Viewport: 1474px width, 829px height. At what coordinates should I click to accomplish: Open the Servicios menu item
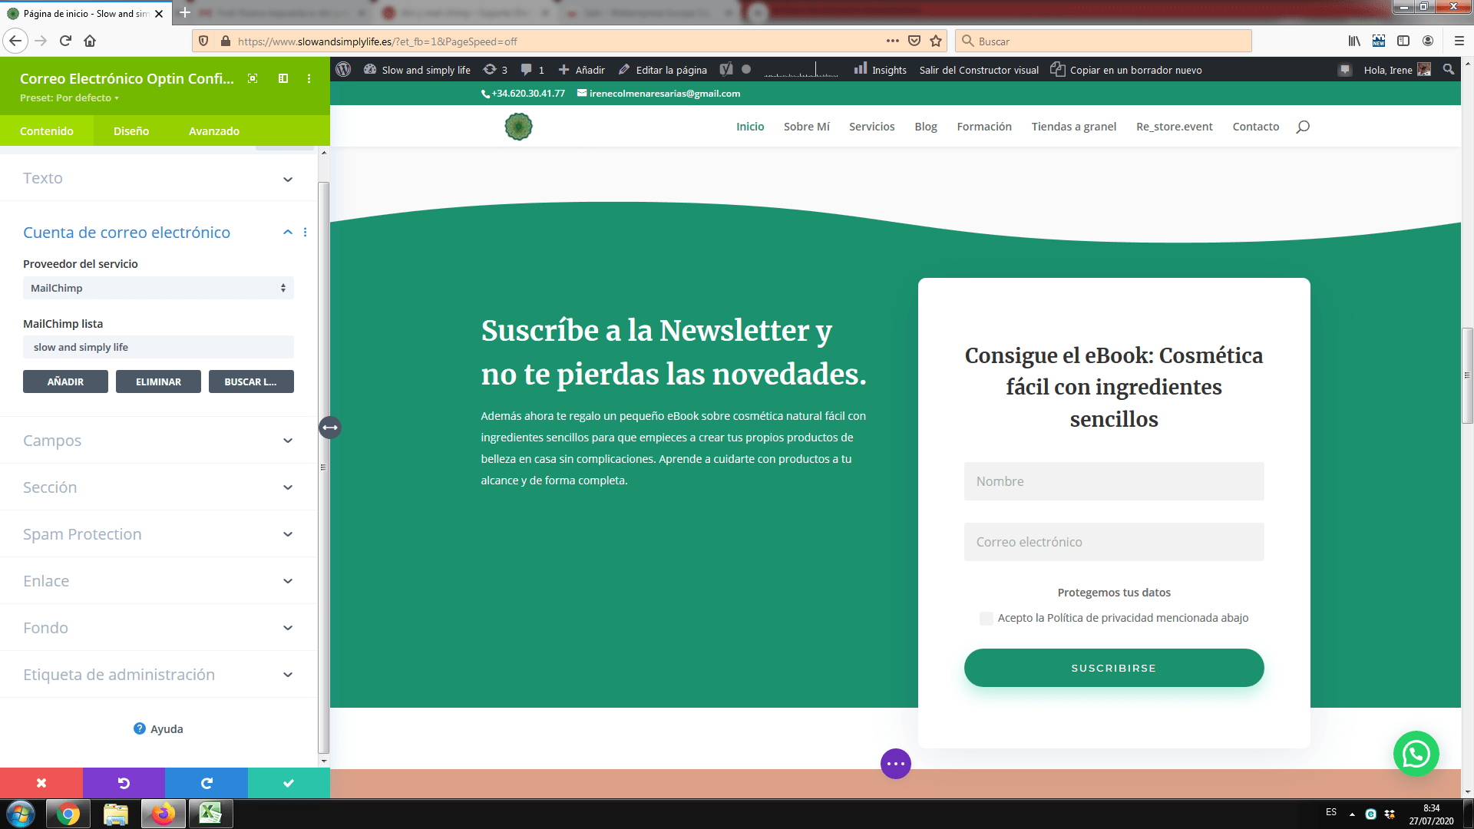click(871, 127)
